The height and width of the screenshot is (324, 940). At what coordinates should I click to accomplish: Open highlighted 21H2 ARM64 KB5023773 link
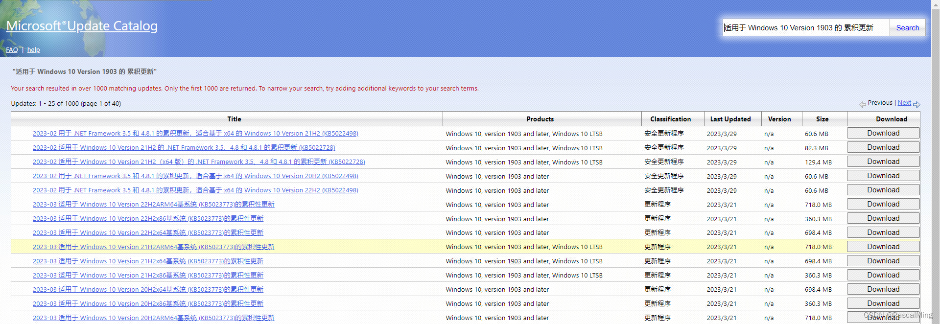click(153, 247)
